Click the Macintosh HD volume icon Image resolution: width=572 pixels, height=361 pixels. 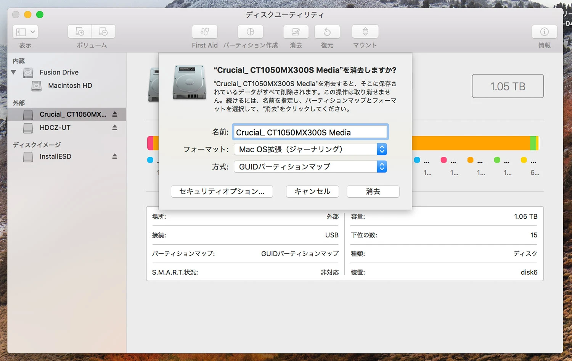37,86
